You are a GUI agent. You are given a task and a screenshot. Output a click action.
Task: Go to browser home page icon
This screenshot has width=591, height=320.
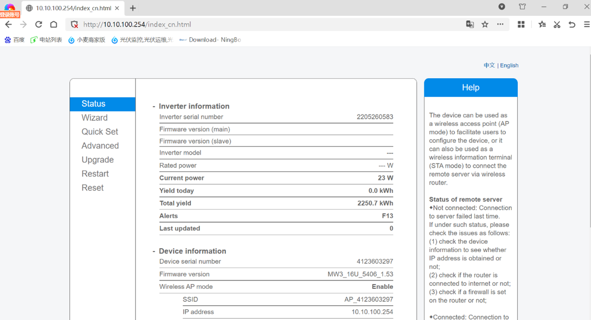click(54, 25)
